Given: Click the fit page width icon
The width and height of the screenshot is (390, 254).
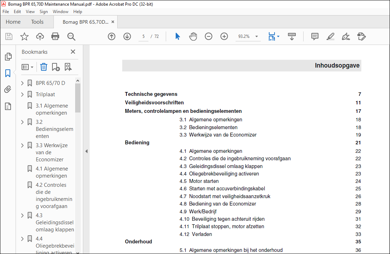Looking at the screenshot, I should coord(272,36).
